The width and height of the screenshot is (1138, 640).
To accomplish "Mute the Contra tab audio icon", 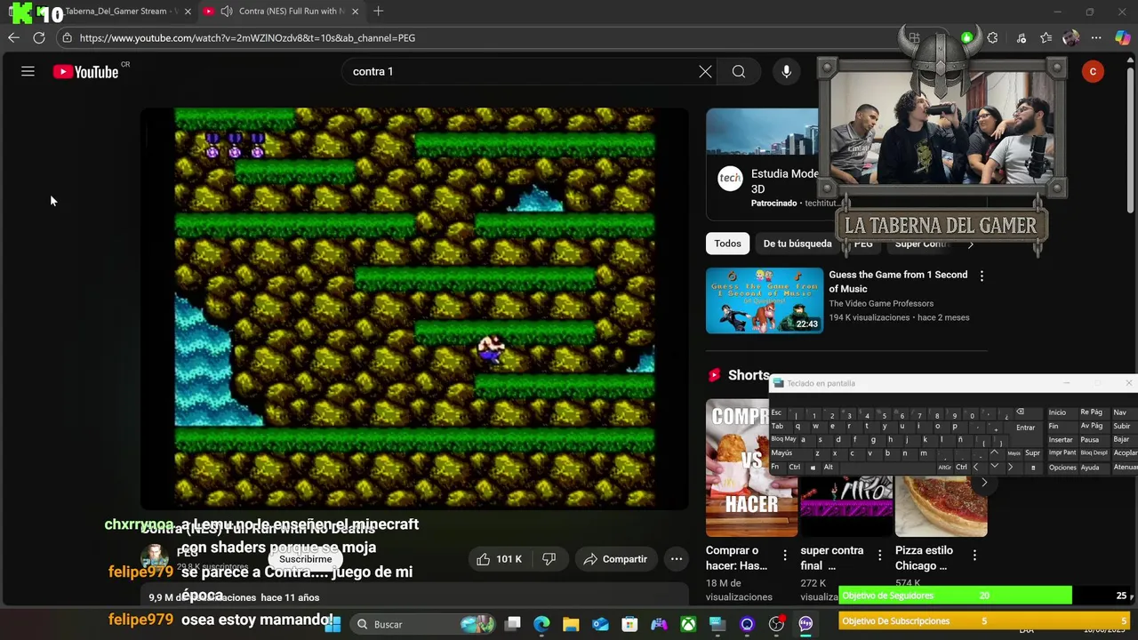I will (x=227, y=12).
